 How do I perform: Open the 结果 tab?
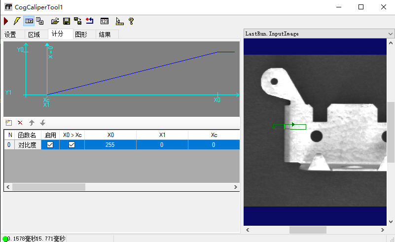tap(105, 35)
